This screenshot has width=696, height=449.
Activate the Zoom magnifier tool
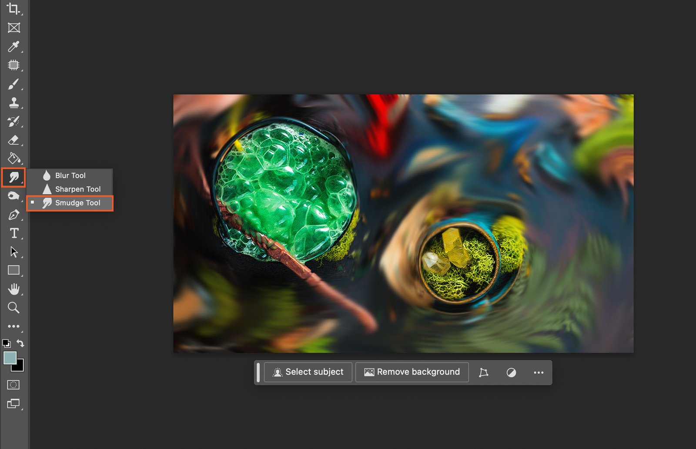point(13,308)
